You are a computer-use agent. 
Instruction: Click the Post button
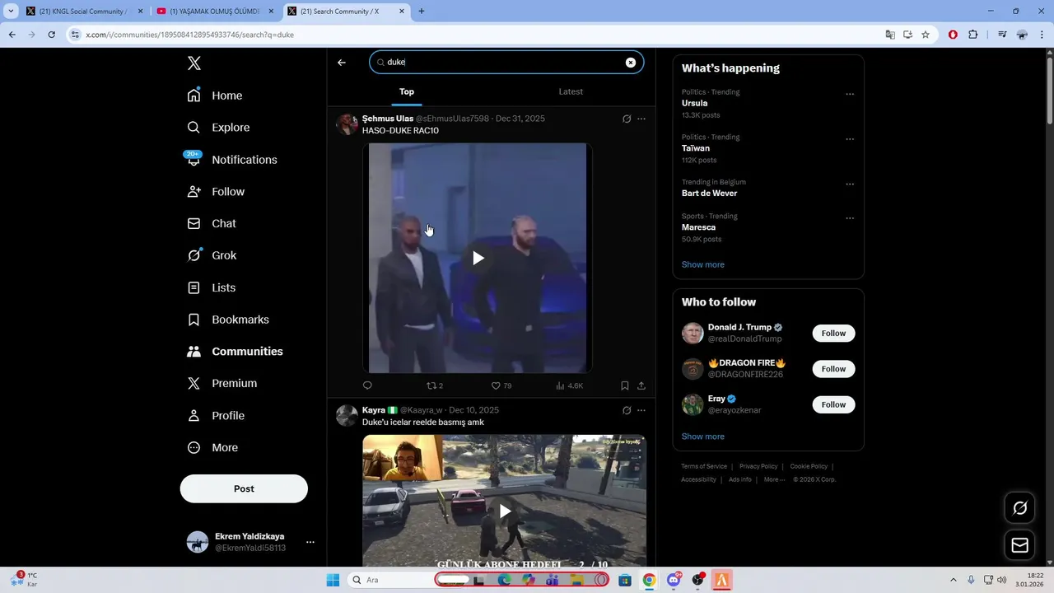coord(244,488)
